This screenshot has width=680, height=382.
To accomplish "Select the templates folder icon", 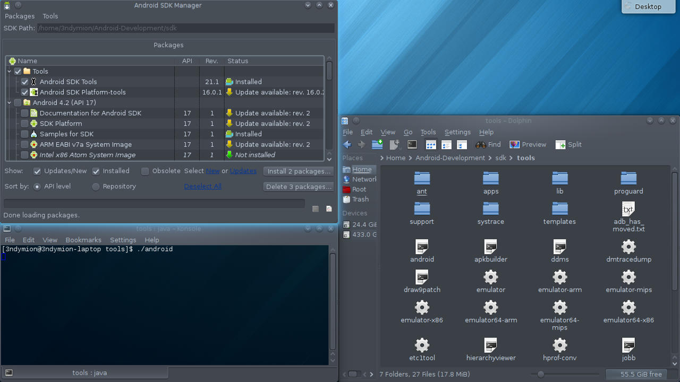I will (x=559, y=209).
